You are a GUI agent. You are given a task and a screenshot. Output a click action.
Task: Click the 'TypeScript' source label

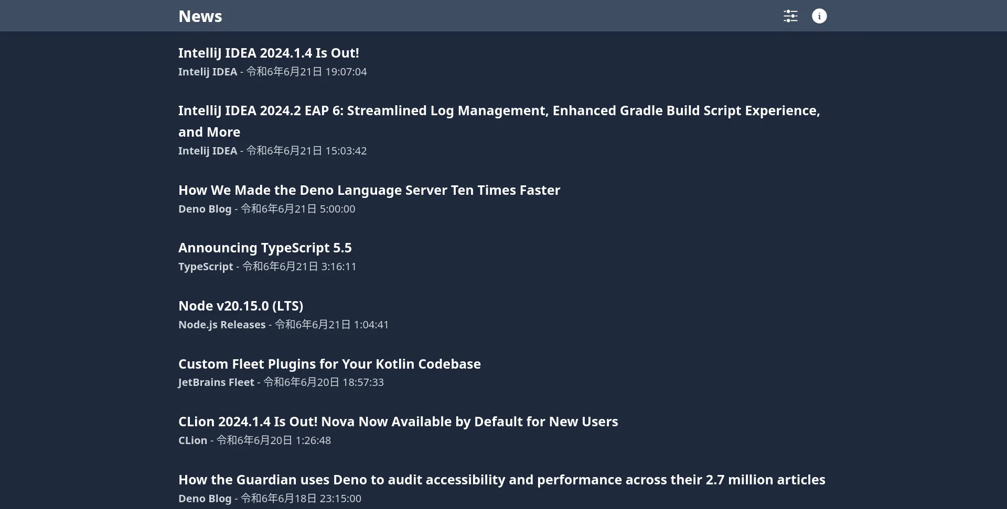point(206,267)
